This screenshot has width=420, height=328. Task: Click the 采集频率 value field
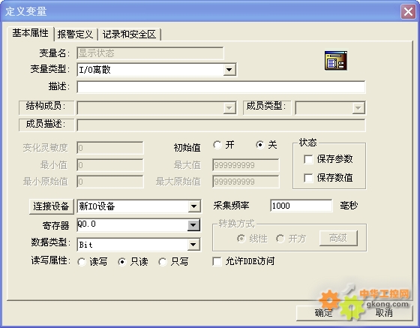301,206
